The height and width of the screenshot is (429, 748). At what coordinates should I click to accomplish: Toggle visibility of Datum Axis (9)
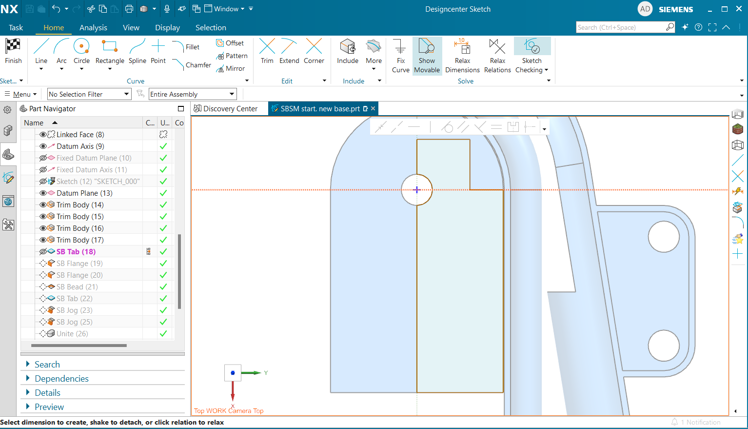[x=43, y=146]
